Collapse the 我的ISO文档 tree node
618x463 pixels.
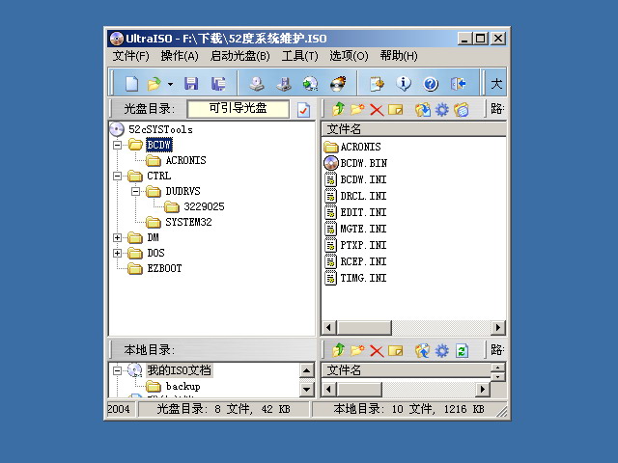(117, 370)
